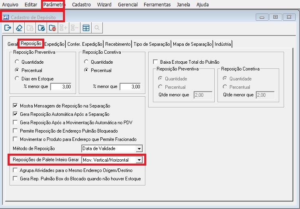Close the Cadastro de Depósito window

pos(289,17)
